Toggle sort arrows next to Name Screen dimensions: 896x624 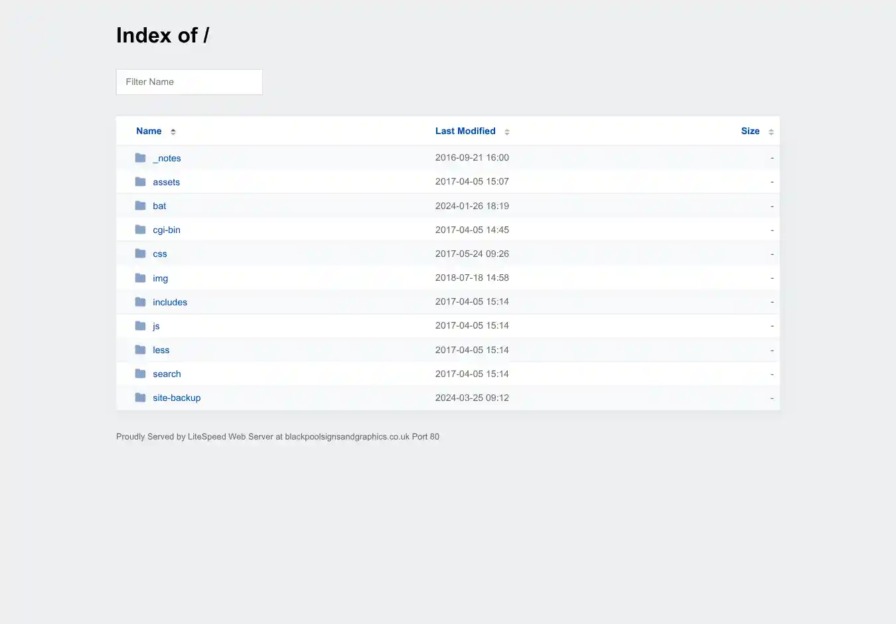tap(173, 131)
